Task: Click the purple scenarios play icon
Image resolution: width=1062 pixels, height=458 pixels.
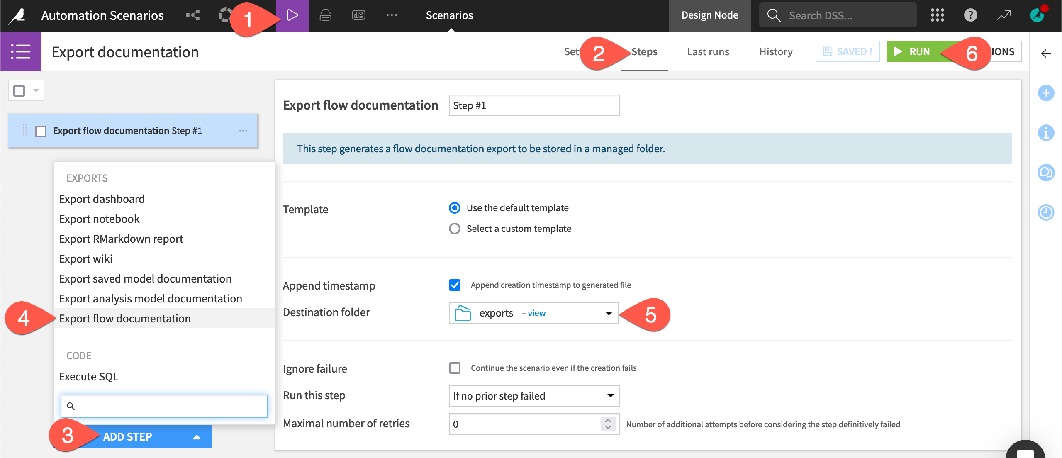Action: (293, 15)
